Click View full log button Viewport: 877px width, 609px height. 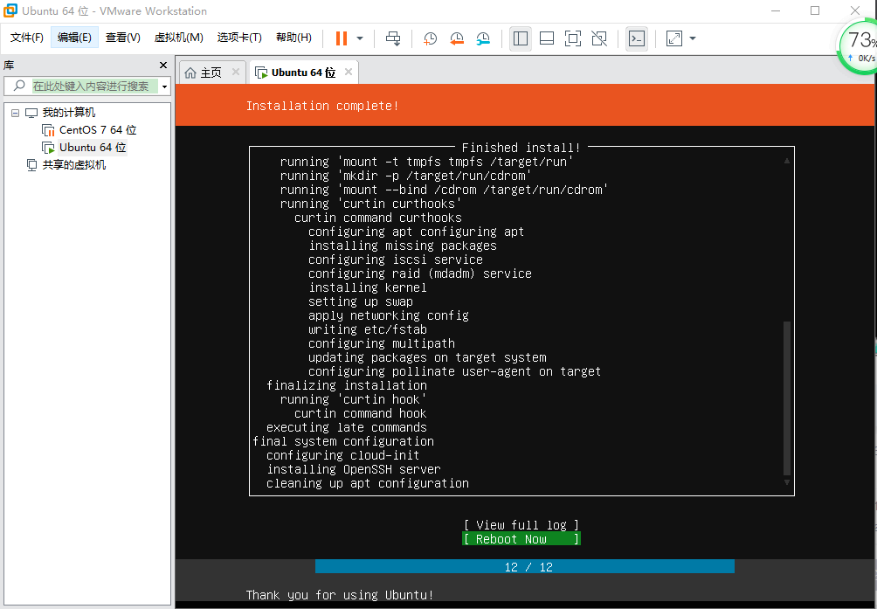521,525
